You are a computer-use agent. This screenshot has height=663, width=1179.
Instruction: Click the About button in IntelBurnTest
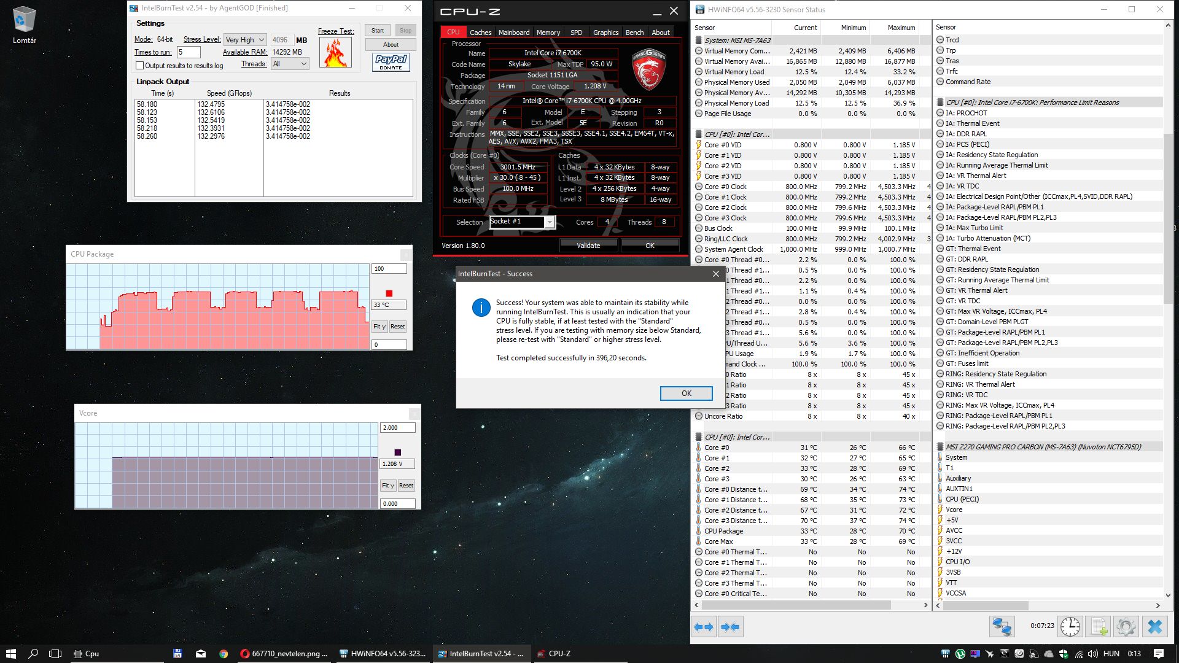[391, 45]
